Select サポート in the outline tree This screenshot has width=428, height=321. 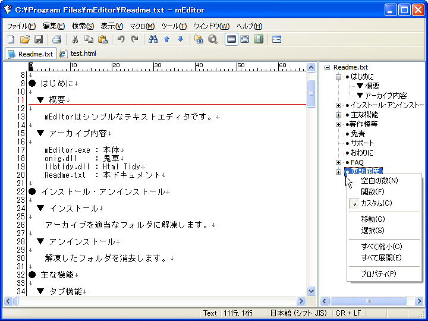point(360,143)
